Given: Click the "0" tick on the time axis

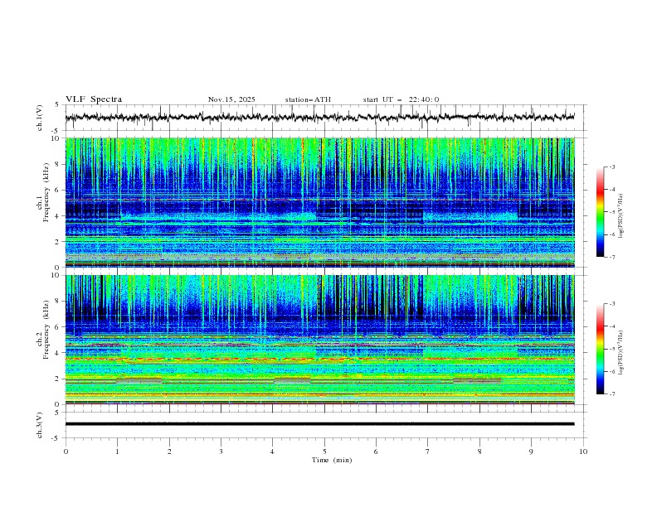Looking at the screenshot, I should pos(66,451).
